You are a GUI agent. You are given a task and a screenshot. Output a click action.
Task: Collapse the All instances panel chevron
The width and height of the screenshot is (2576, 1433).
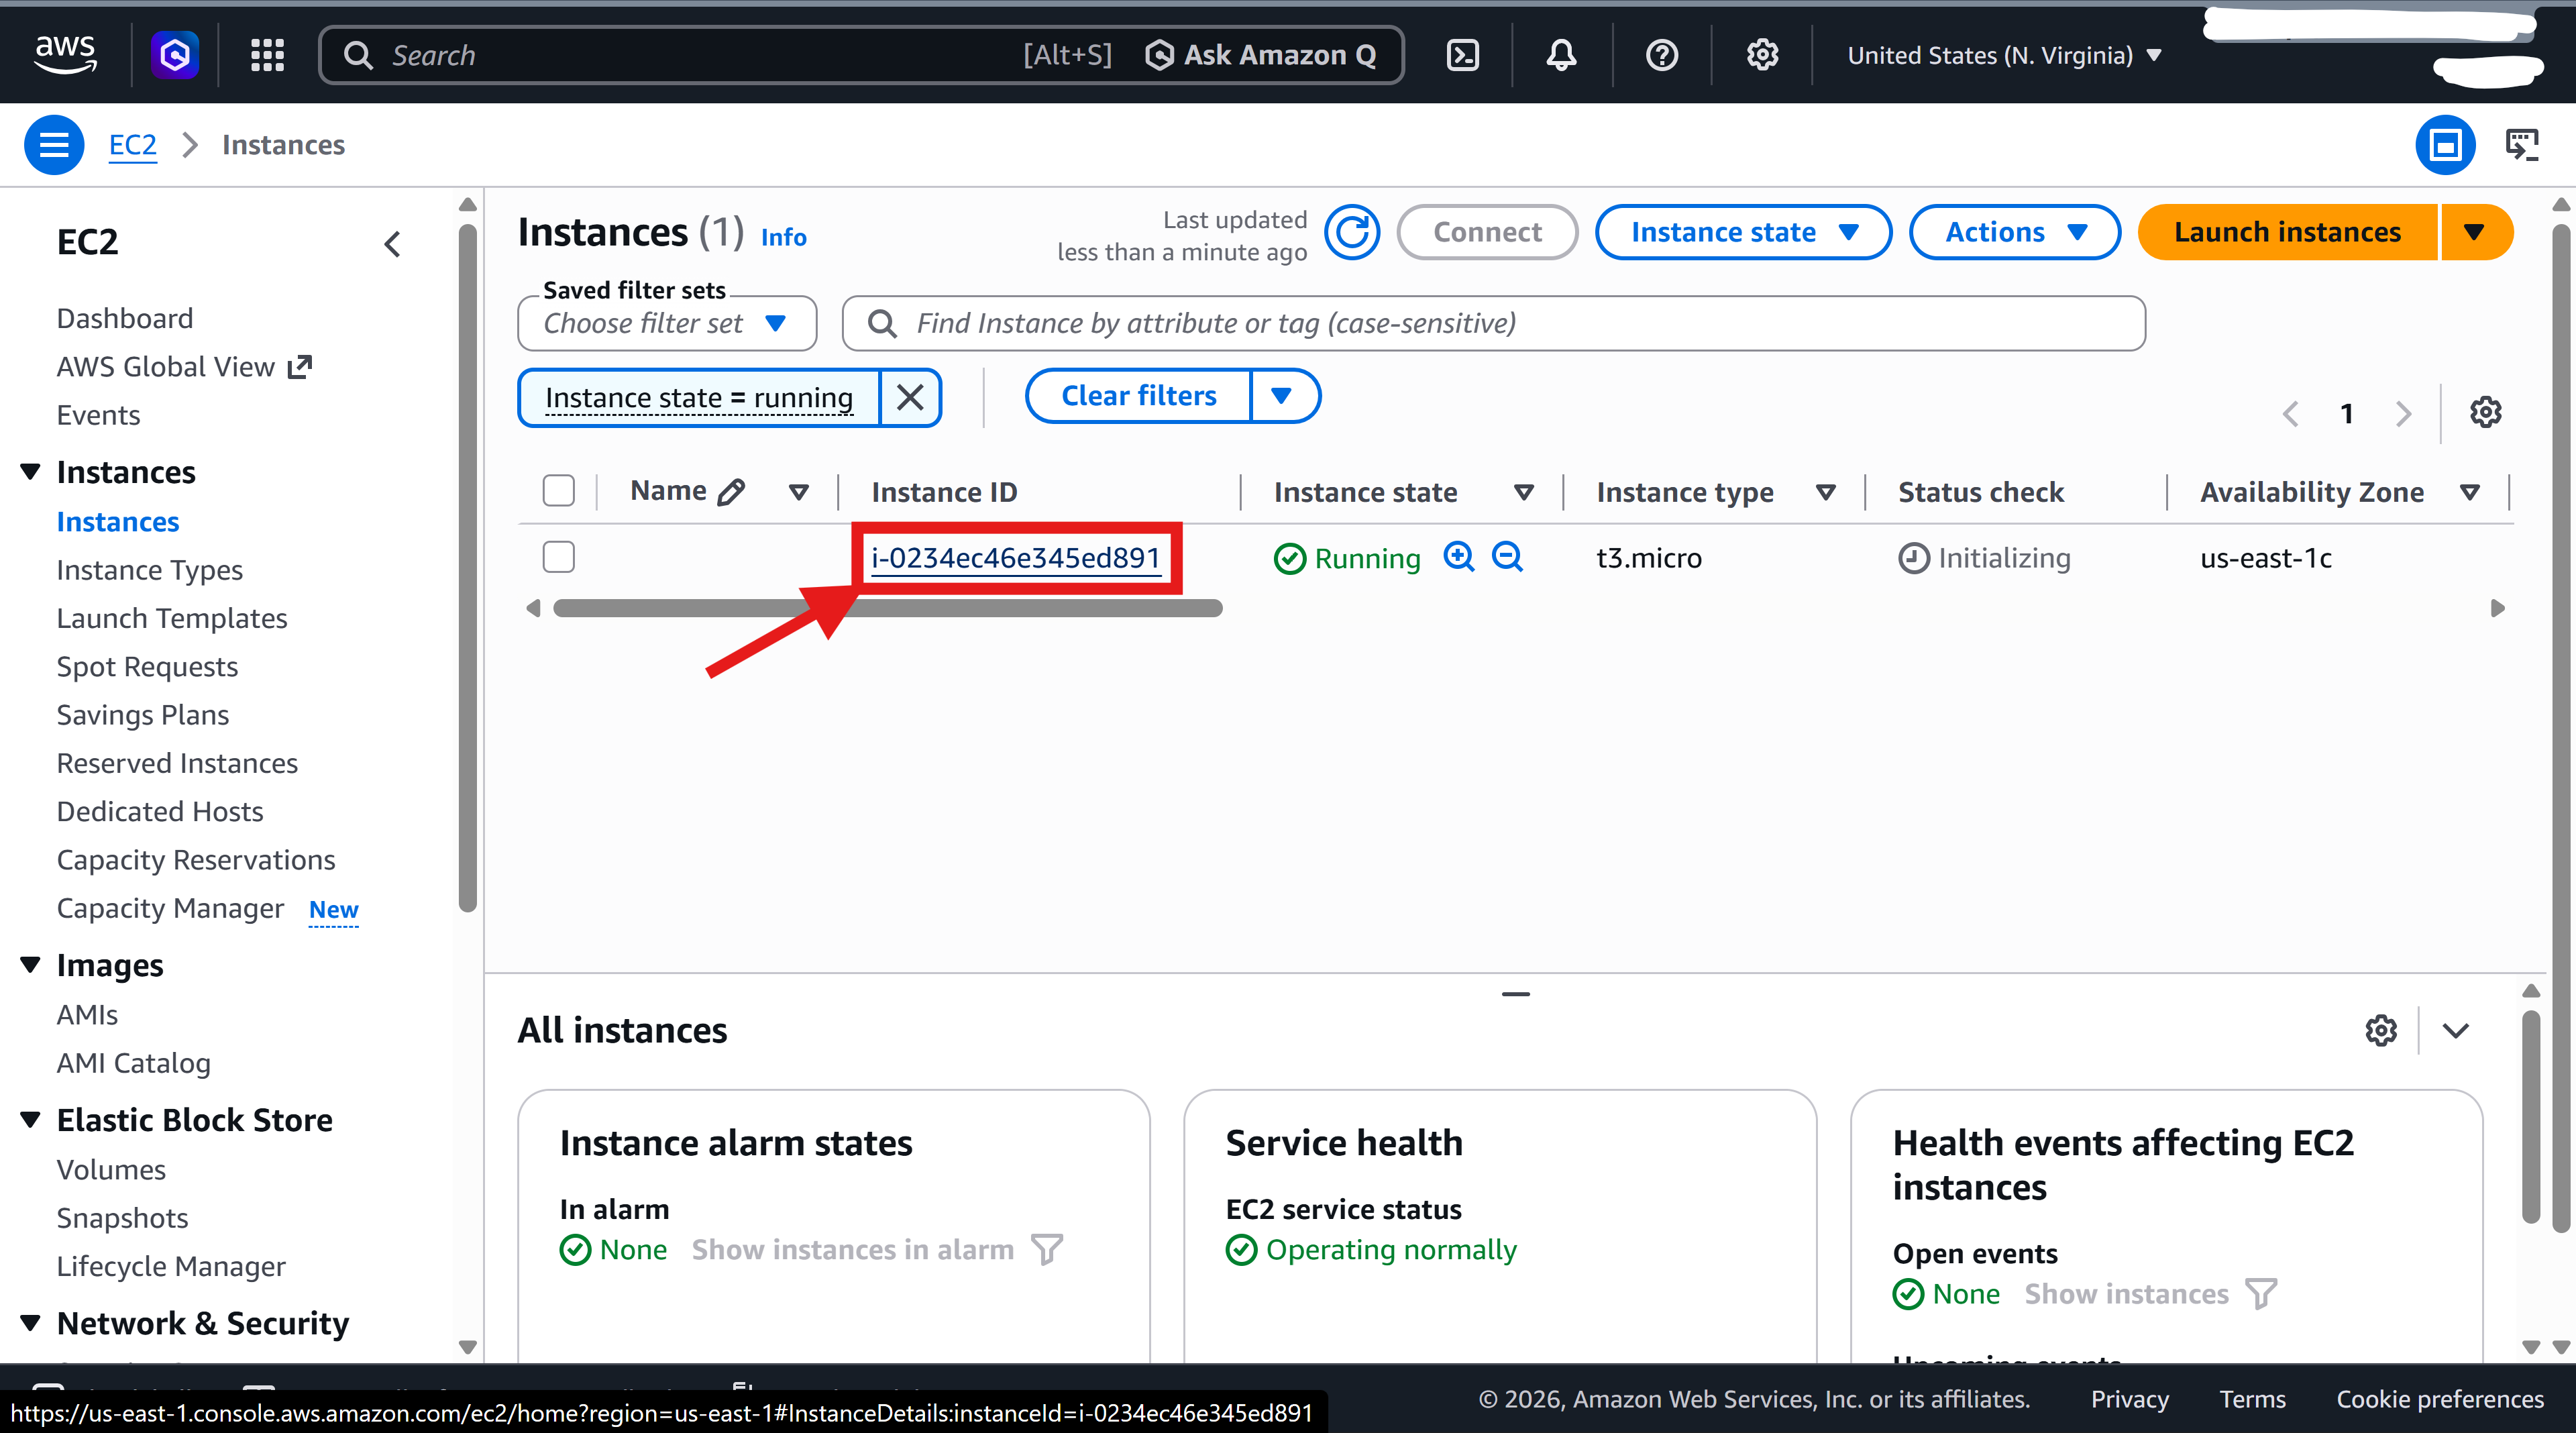click(2456, 1030)
